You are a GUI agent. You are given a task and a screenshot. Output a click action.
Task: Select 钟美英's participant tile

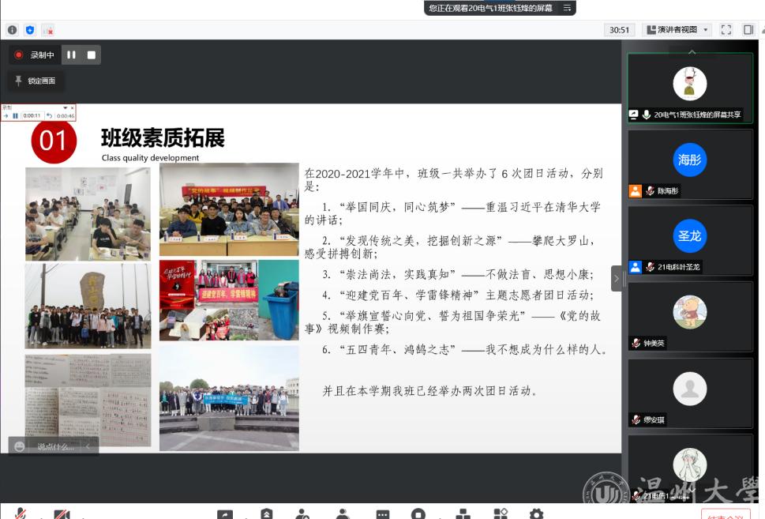pos(690,316)
